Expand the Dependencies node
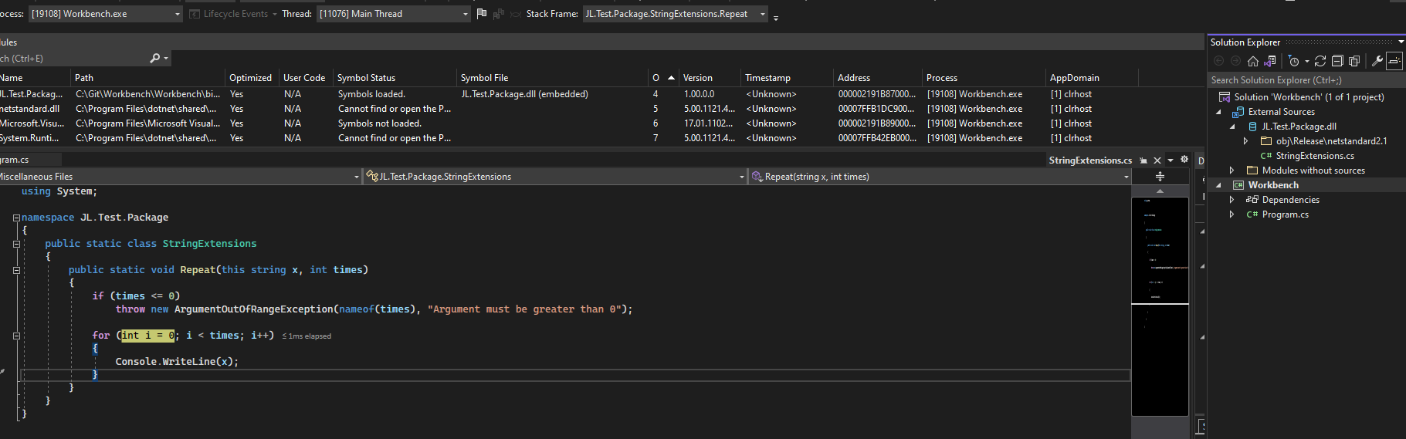This screenshot has height=439, width=1406. pos(1232,200)
